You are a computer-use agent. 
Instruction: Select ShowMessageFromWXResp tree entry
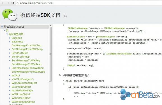point(28,72)
